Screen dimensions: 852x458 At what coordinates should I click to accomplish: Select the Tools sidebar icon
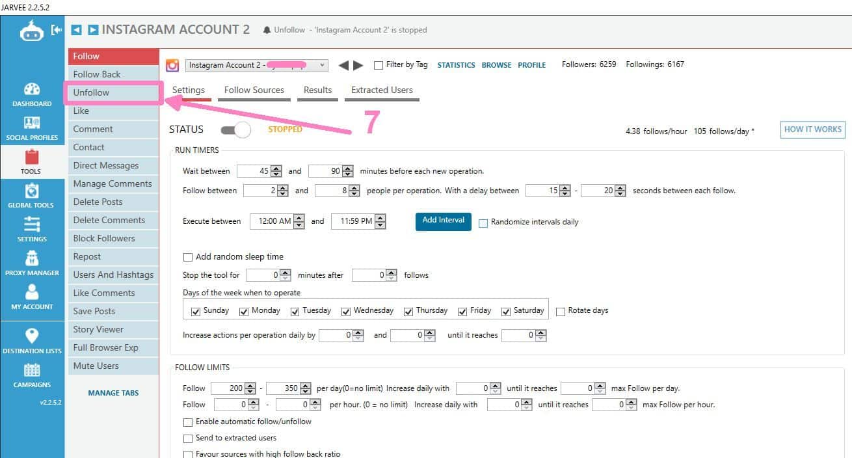tap(31, 163)
